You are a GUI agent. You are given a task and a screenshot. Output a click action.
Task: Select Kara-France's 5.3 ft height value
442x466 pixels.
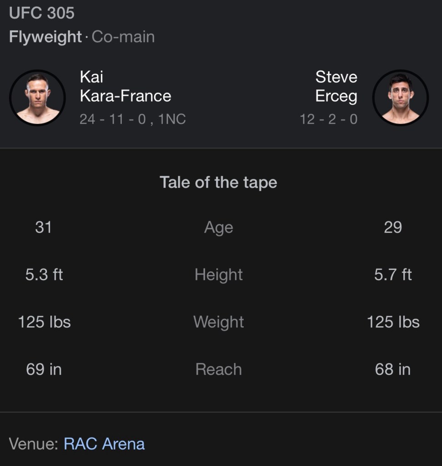(x=44, y=274)
